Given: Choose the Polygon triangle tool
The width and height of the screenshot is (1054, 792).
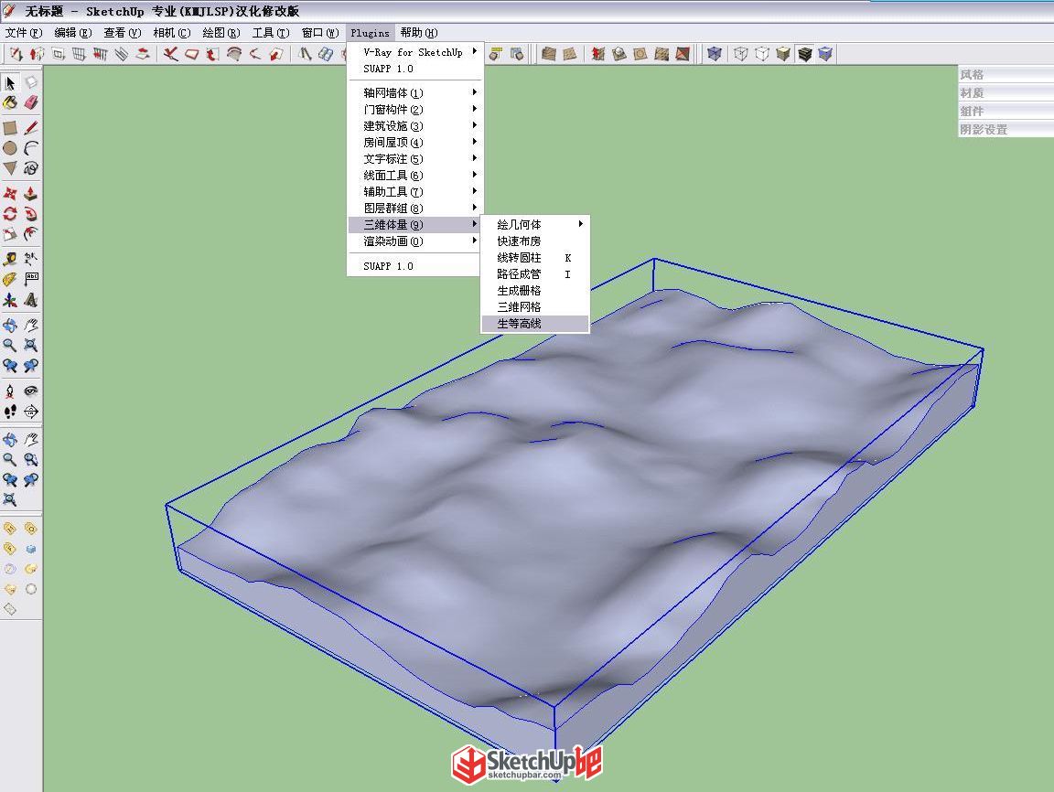Looking at the screenshot, I should [10, 168].
